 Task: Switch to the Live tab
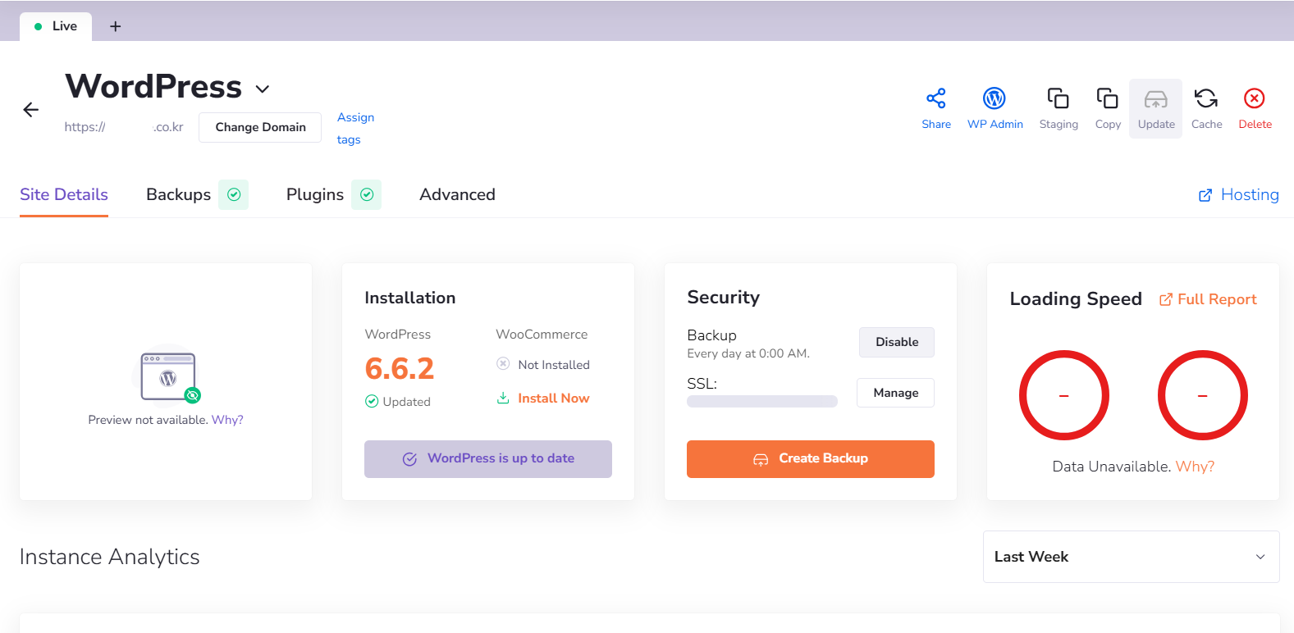point(56,26)
